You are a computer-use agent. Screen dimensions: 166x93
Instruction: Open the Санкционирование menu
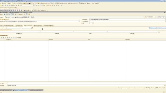[x=62, y=3]
